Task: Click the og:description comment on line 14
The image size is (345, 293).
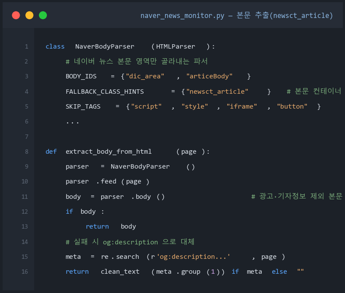Action: tap(130, 242)
